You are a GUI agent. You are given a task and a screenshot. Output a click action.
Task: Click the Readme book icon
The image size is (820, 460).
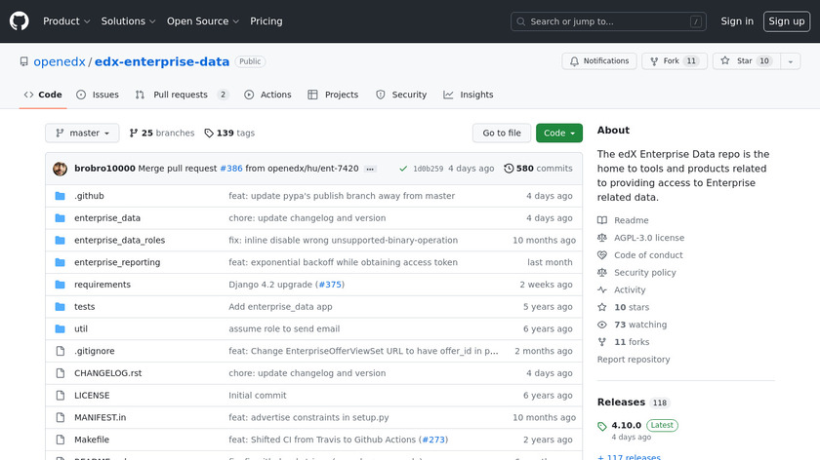point(602,220)
